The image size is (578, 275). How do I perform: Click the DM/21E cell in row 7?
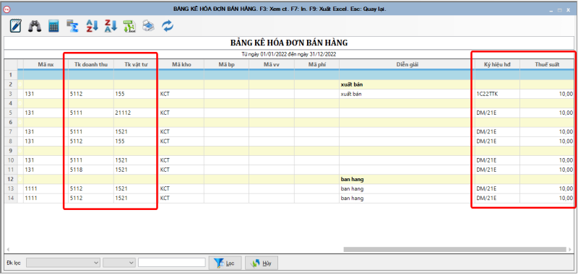497,132
